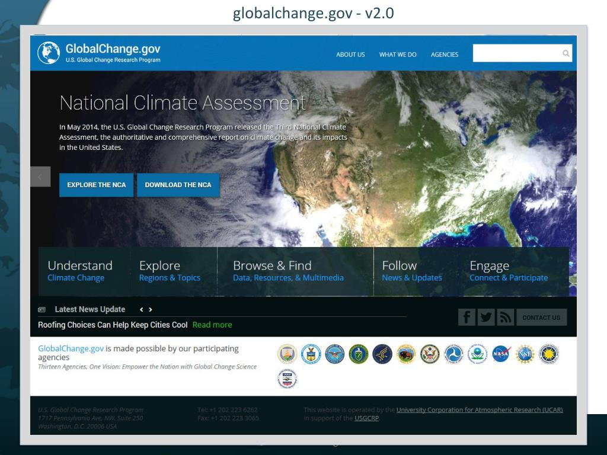Click the Health and Human Services seal
The width and height of the screenshot is (607, 455).
pyautogui.click(x=382, y=354)
